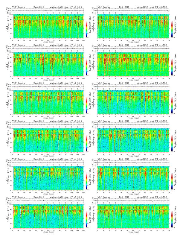Click the spectrogram for start UT 5:50:0

tap(133, 216)
